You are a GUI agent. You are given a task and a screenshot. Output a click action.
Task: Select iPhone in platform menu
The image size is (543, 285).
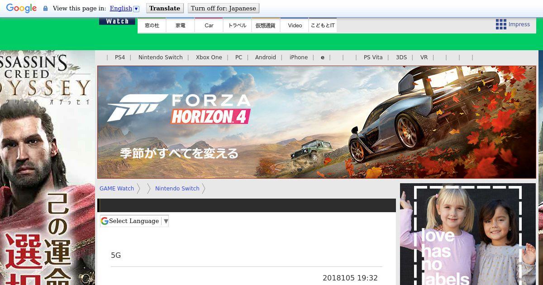pyautogui.click(x=299, y=57)
